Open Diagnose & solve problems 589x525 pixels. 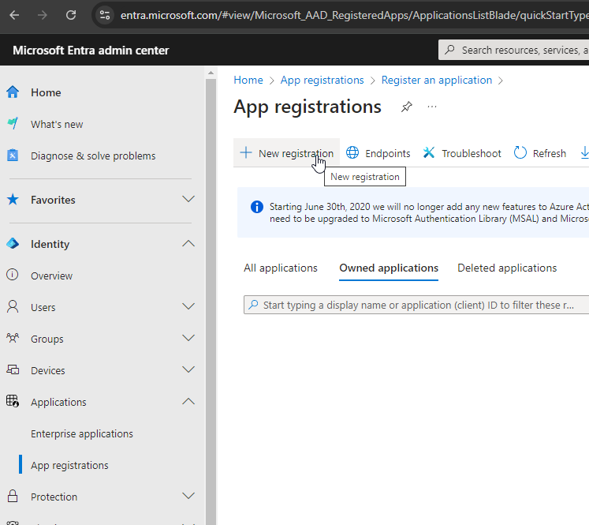[93, 156]
